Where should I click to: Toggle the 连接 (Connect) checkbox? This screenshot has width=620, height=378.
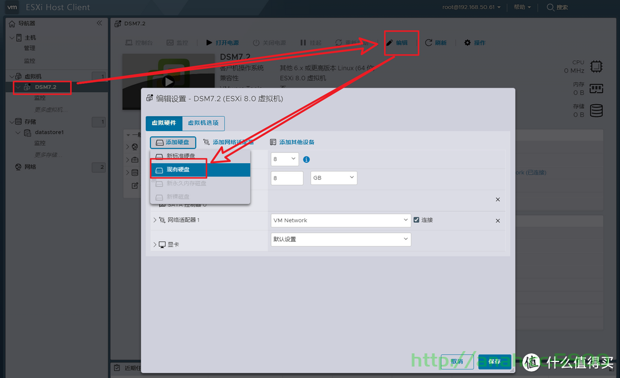point(416,220)
